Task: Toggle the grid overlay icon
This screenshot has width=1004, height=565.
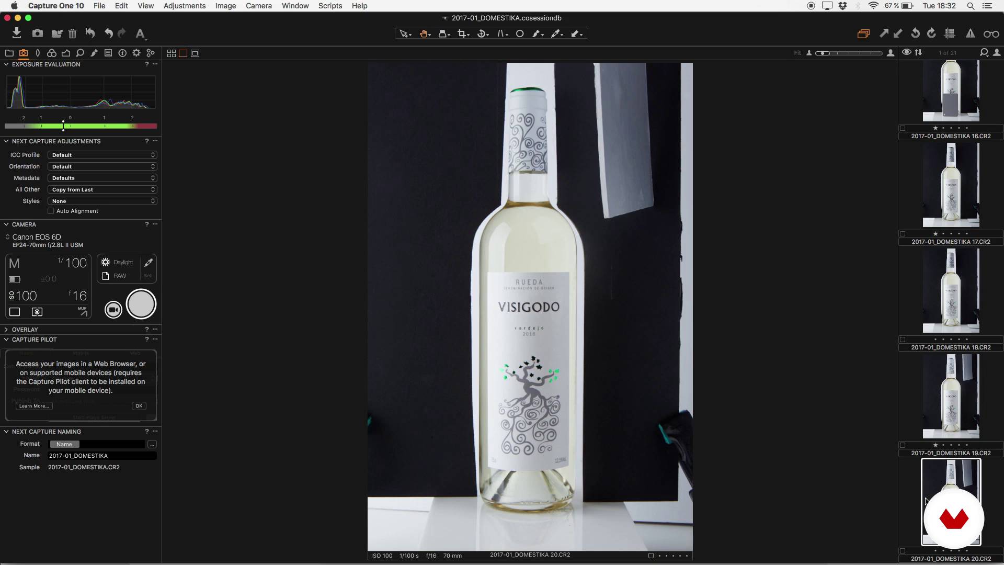Action: coord(950,33)
